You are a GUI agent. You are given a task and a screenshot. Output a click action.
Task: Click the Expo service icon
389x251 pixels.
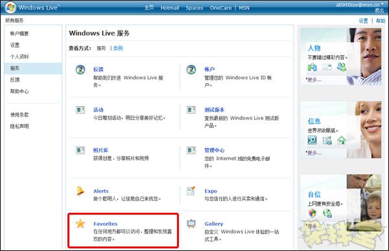point(191,191)
